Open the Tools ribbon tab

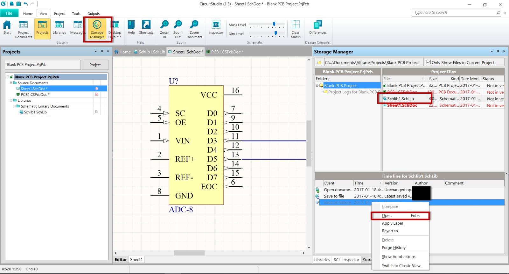76,14
